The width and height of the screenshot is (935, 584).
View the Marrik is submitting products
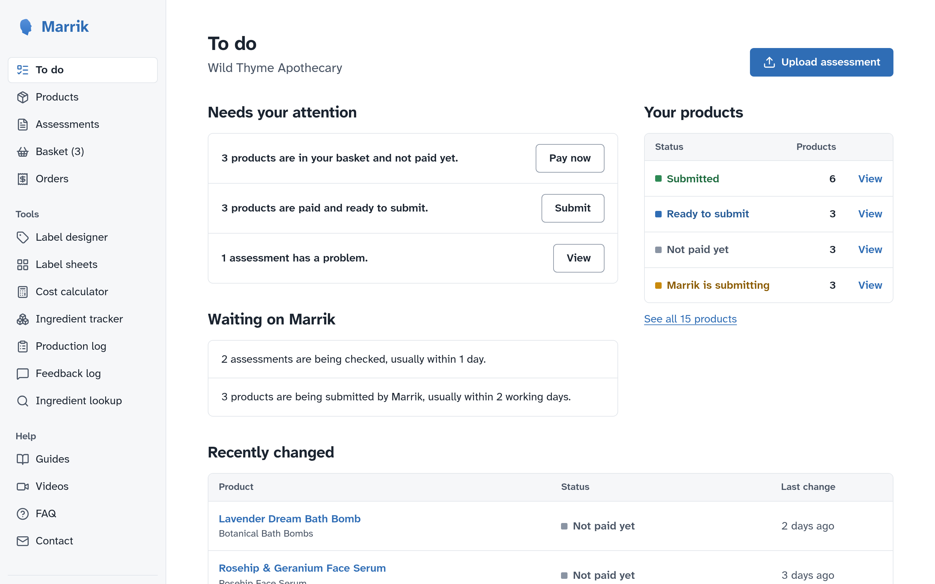tap(870, 285)
